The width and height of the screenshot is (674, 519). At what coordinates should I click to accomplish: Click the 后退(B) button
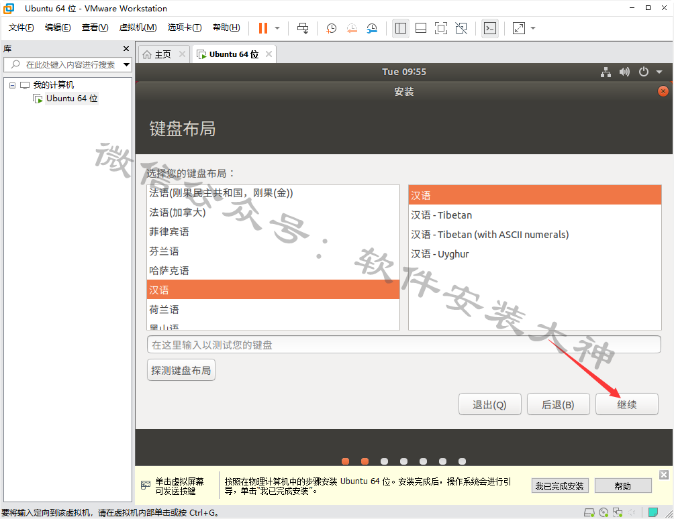[558, 404]
